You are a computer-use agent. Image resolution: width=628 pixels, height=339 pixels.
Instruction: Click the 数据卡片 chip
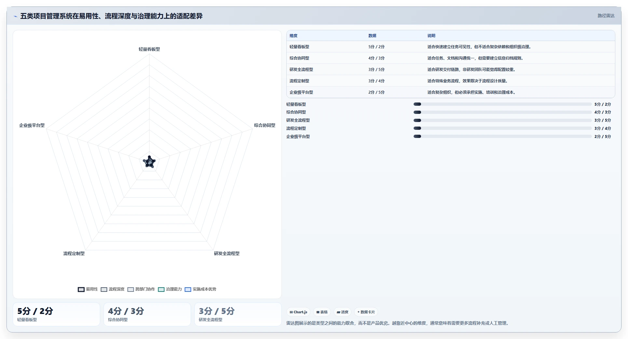tap(366, 312)
